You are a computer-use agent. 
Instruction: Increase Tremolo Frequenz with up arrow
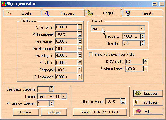pos(142,35)
